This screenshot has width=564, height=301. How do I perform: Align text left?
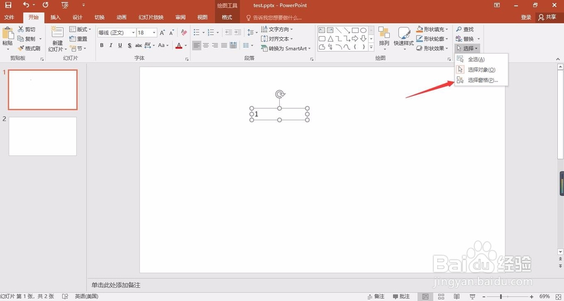tap(196, 45)
